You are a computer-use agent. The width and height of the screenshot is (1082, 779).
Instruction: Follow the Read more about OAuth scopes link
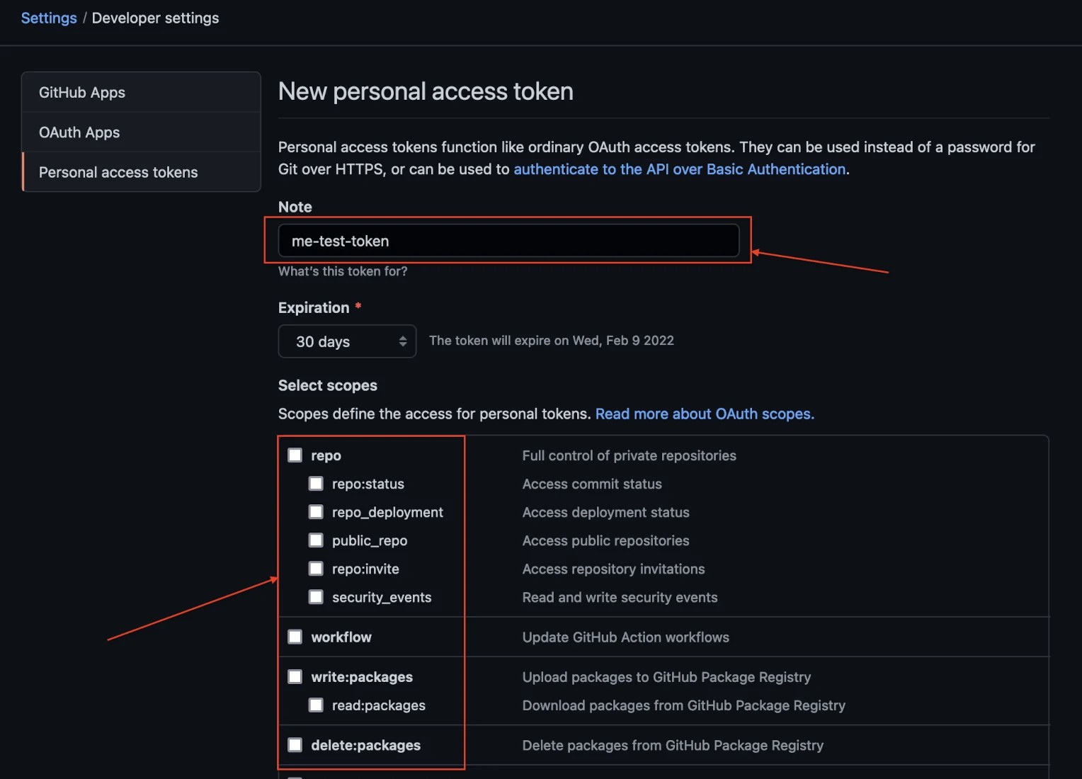pos(704,414)
